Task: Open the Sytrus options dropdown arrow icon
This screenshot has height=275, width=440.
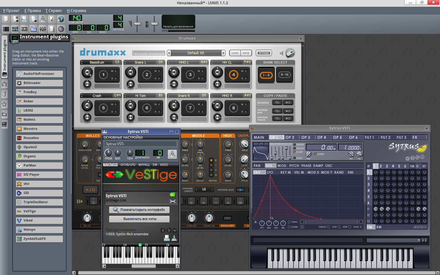Action: tap(407, 159)
